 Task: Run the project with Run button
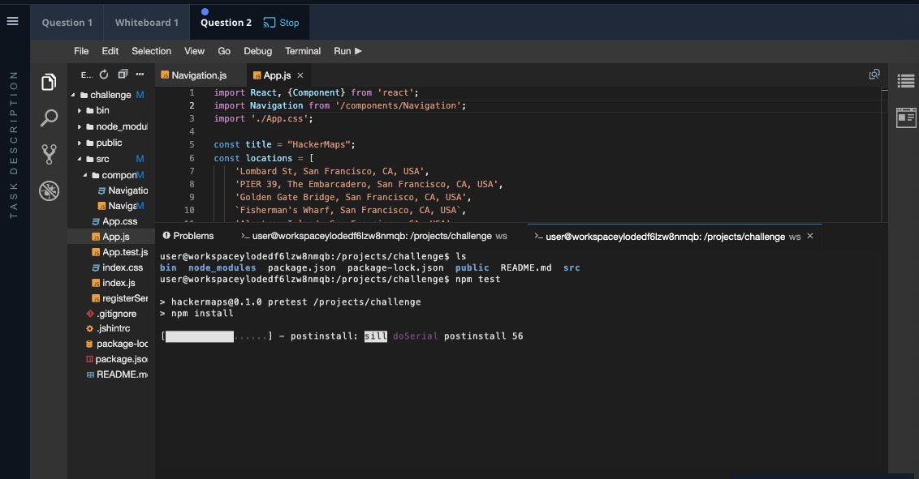pos(347,51)
